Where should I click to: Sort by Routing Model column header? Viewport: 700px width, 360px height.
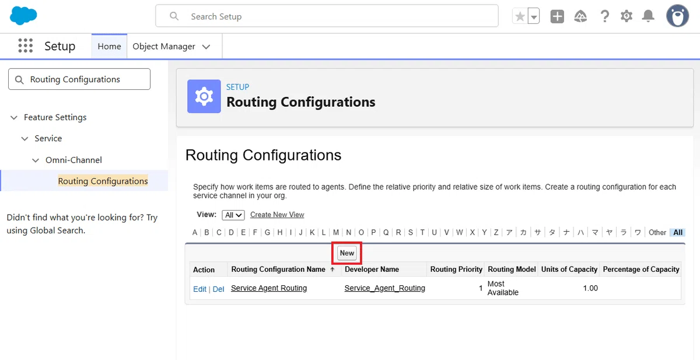(x=512, y=269)
